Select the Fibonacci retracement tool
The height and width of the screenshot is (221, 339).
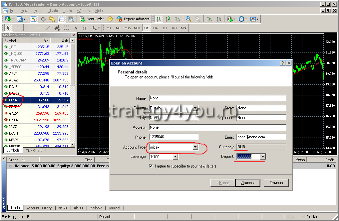click(x=66, y=28)
